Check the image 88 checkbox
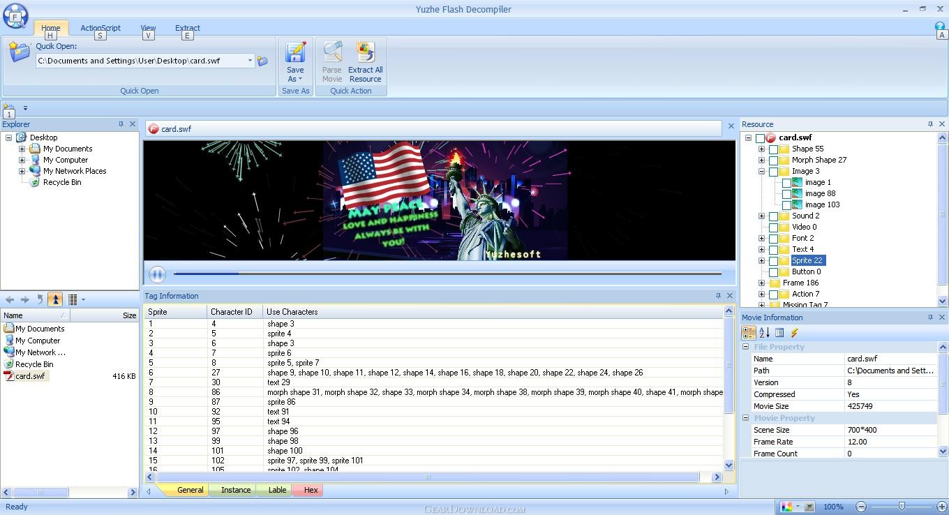The image size is (949, 515). (786, 194)
